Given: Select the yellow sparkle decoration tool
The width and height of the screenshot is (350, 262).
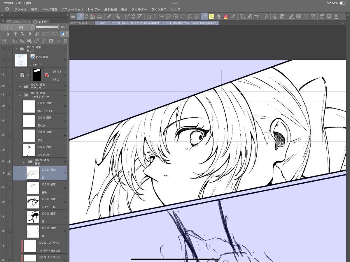Looking at the screenshot, I should pos(211,17).
